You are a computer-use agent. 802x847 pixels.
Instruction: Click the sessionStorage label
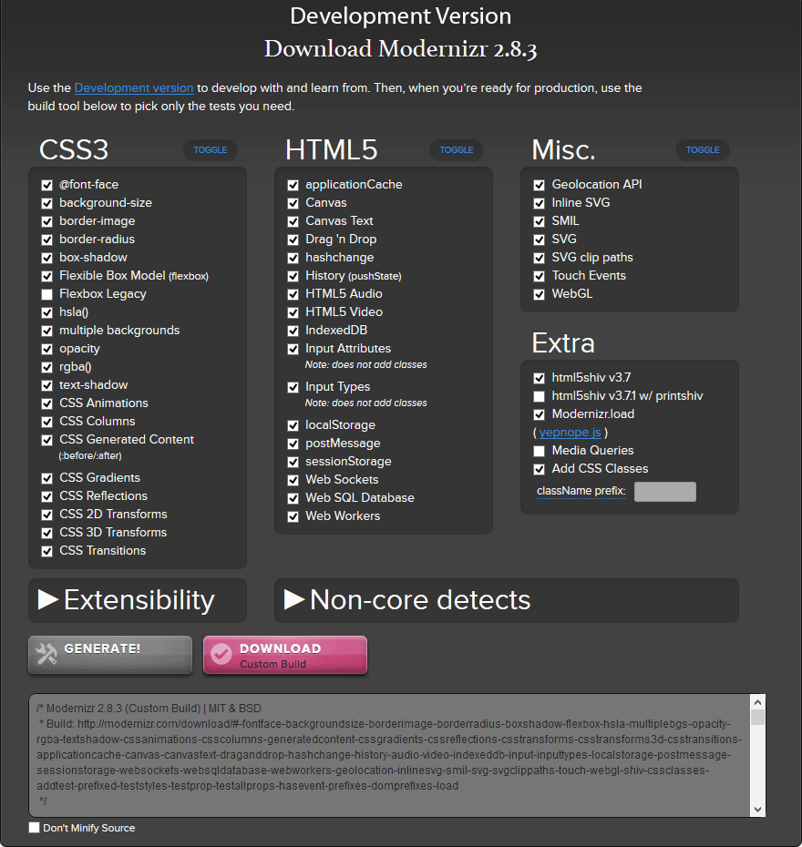[x=348, y=462]
